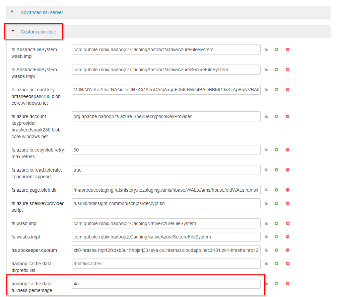Viewport: 337px width, 297px height.
Task: Add a property beside fs.azure.page.blob.dir
Action: (x=276, y=190)
